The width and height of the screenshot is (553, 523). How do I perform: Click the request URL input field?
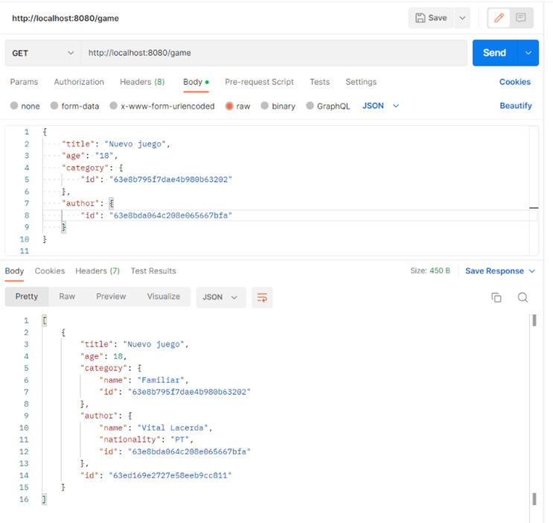[274, 53]
